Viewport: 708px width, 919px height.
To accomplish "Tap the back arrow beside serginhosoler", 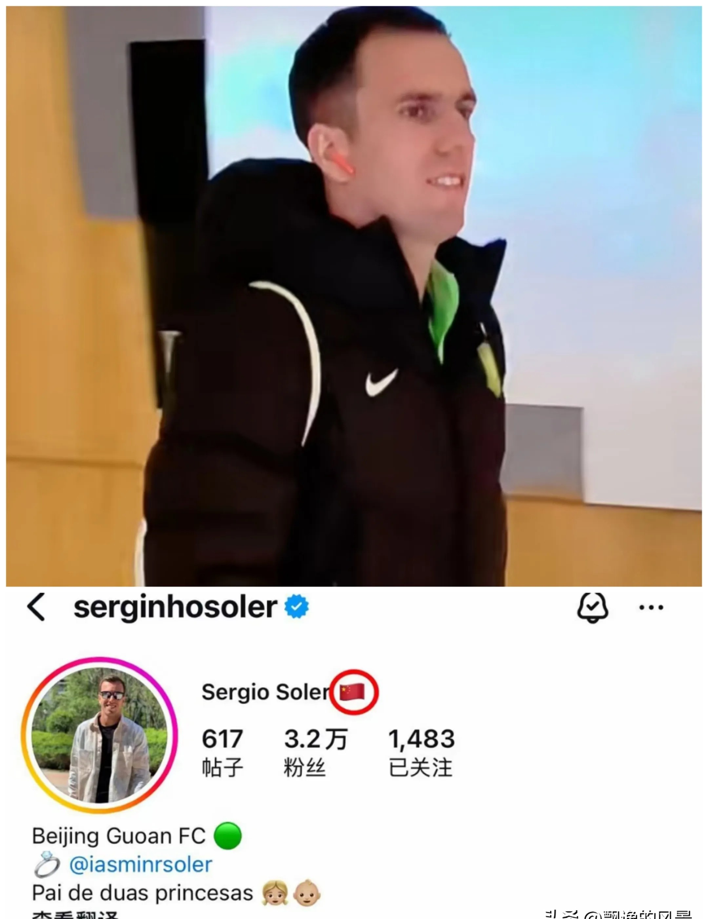I will tap(36, 607).
